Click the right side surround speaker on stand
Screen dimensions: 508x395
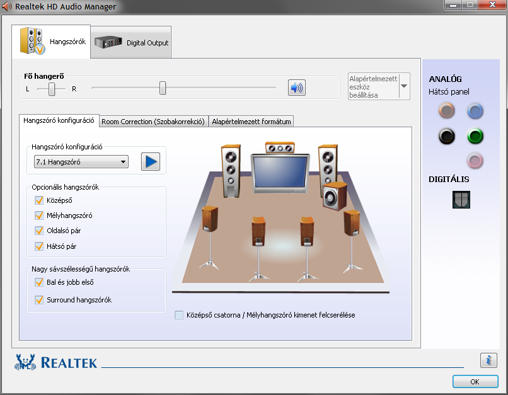click(352, 241)
